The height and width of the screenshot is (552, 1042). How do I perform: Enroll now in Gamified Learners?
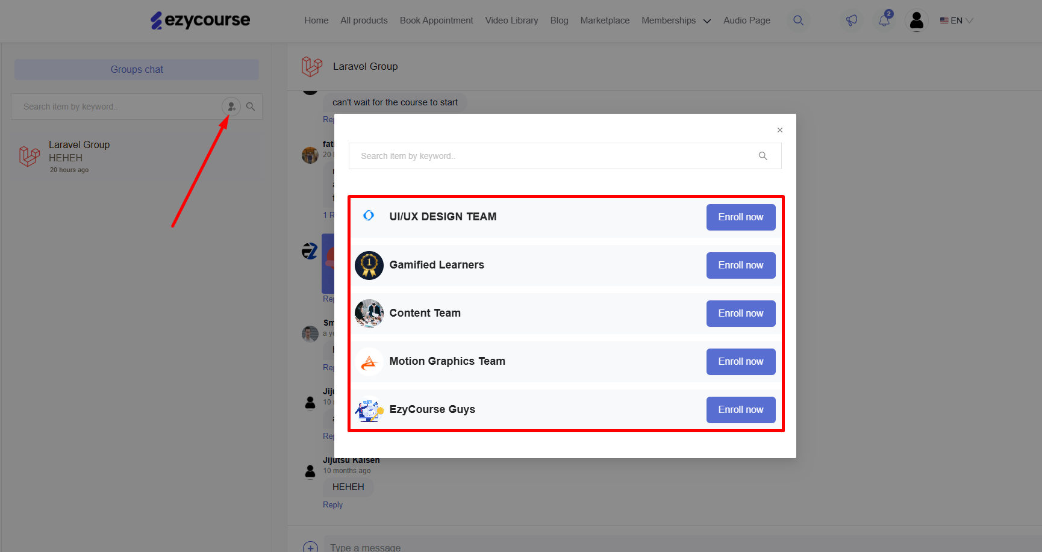[741, 265]
